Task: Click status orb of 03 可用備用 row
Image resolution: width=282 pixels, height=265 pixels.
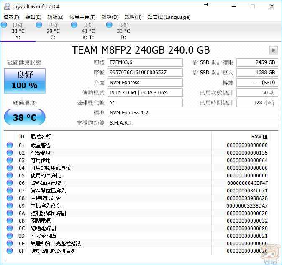Action: [x=10, y=160]
